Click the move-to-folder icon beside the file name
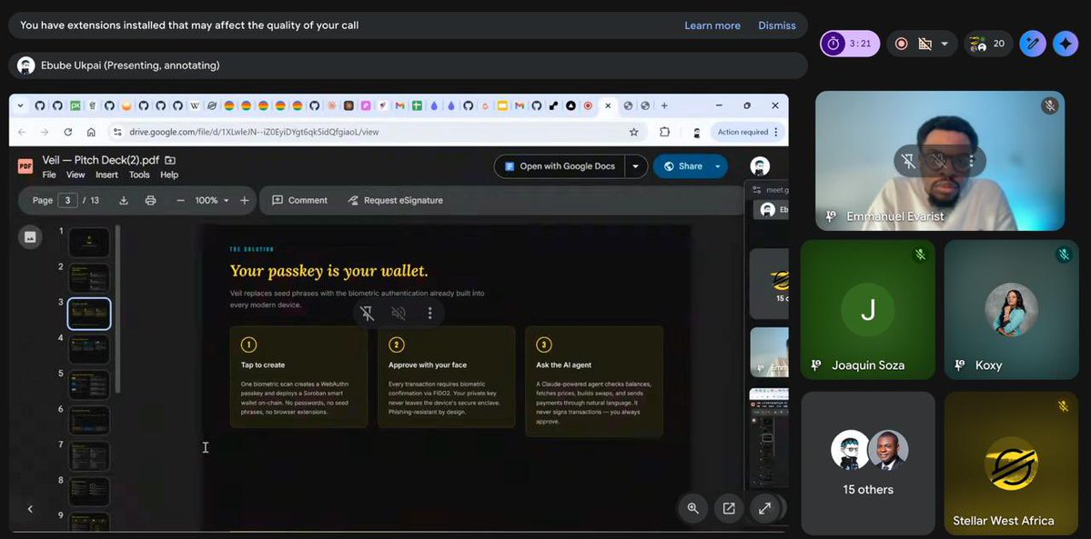The height and width of the screenshot is (539, 1091). click(170, 160)
